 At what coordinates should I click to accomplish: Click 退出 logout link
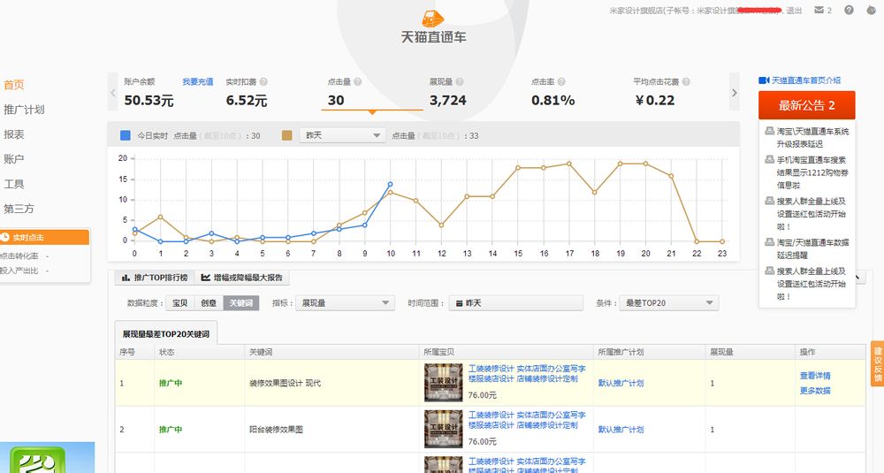[794, 10]
